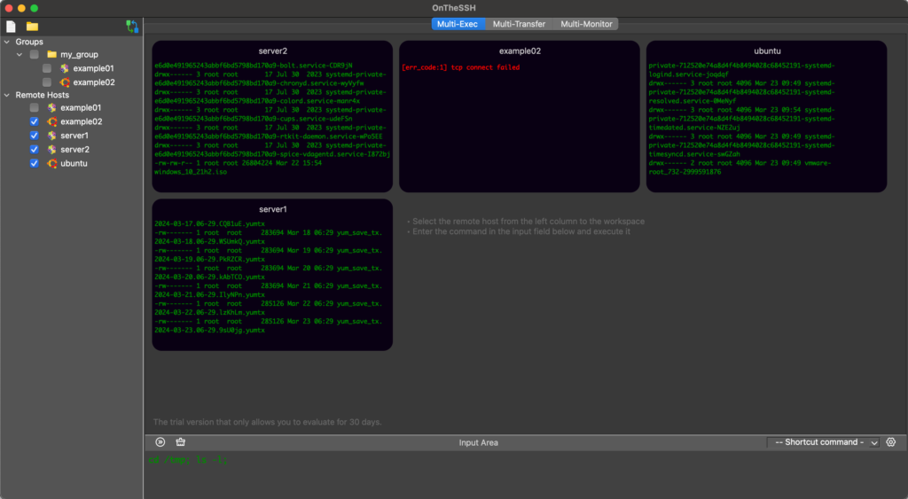Click the my_group folder icon
The height and width of the screenshot is (499, 908).
51,55
